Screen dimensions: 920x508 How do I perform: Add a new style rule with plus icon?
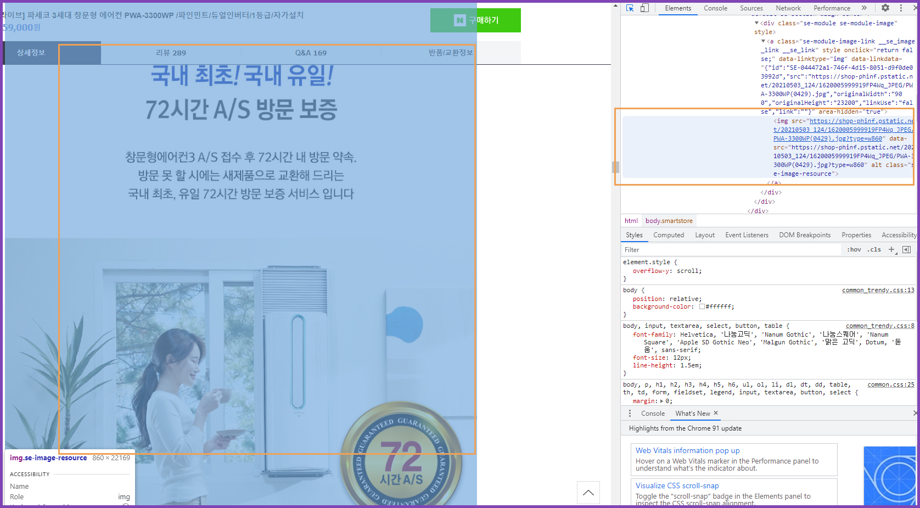(891, 249)
